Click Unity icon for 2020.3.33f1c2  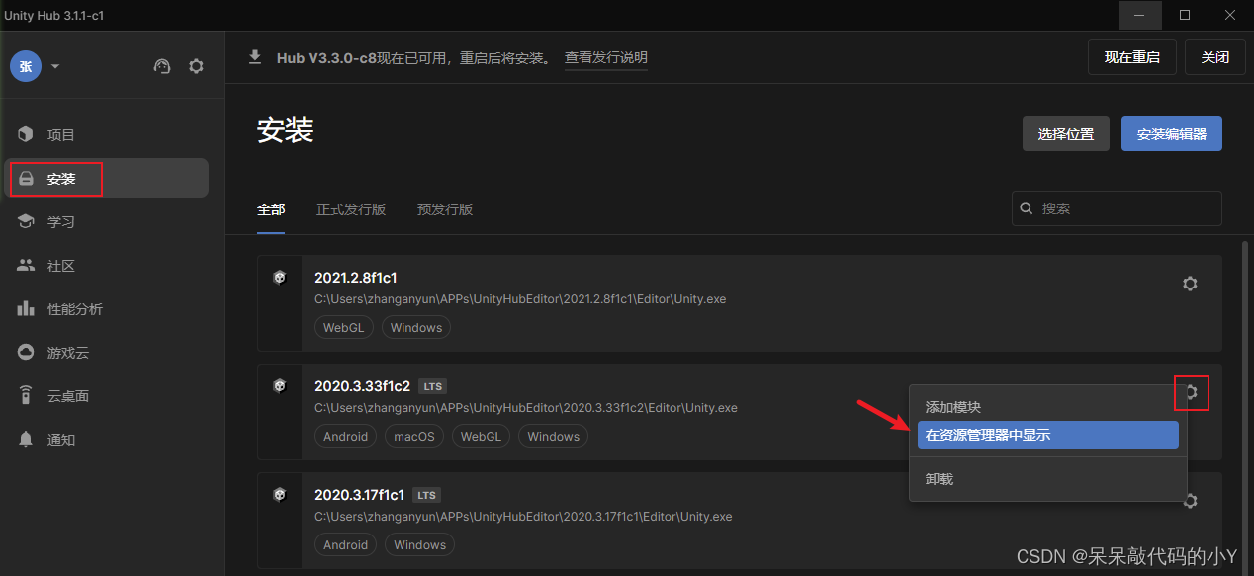coord(280,386)
